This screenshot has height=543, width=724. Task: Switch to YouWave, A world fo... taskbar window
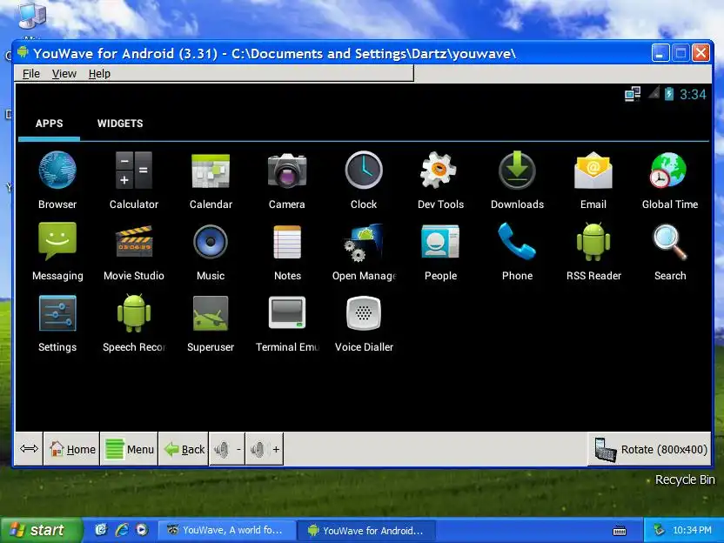[x=225, y=530]
